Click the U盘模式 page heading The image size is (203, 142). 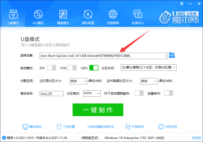30,39
